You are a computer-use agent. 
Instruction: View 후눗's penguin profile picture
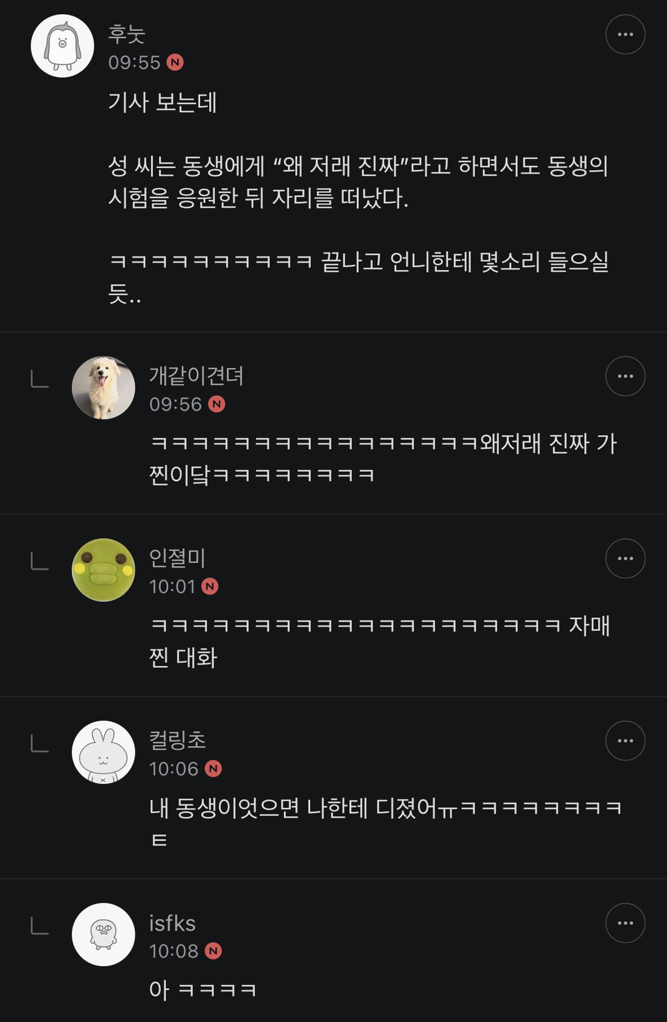coord(63,46)
